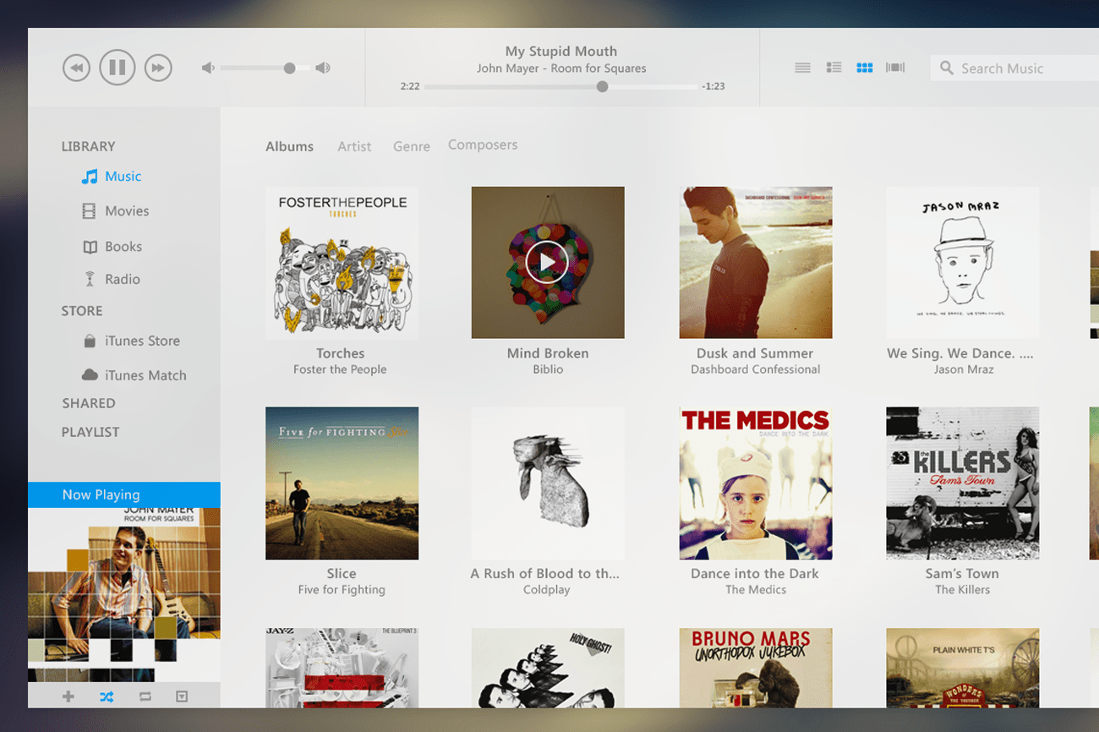Switch to detailed list view with artwork
This screenshot has width=1099, height=732.
coord(834,68)
